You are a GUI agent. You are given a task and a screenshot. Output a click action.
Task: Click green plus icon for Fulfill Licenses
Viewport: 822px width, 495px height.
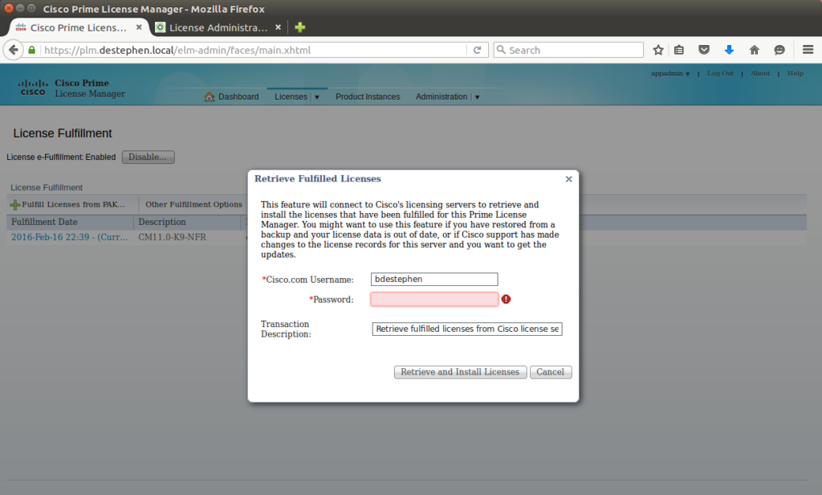coord(15,205)
